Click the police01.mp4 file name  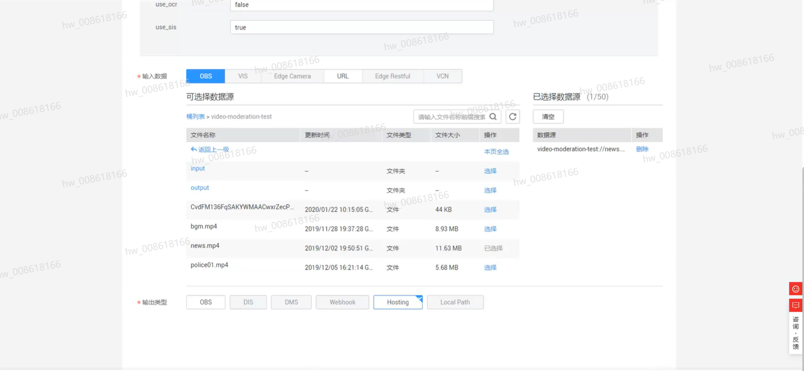209,265
